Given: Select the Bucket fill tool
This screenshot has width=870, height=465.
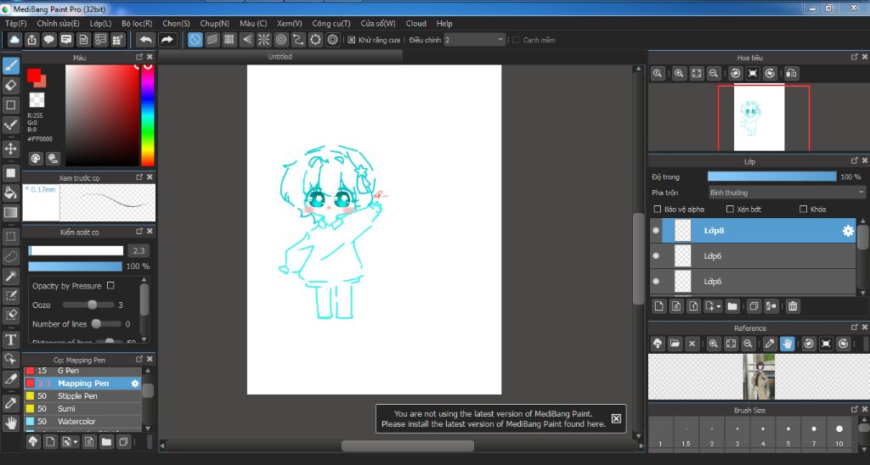Looking at the screenshot, I should pos(10,193).
